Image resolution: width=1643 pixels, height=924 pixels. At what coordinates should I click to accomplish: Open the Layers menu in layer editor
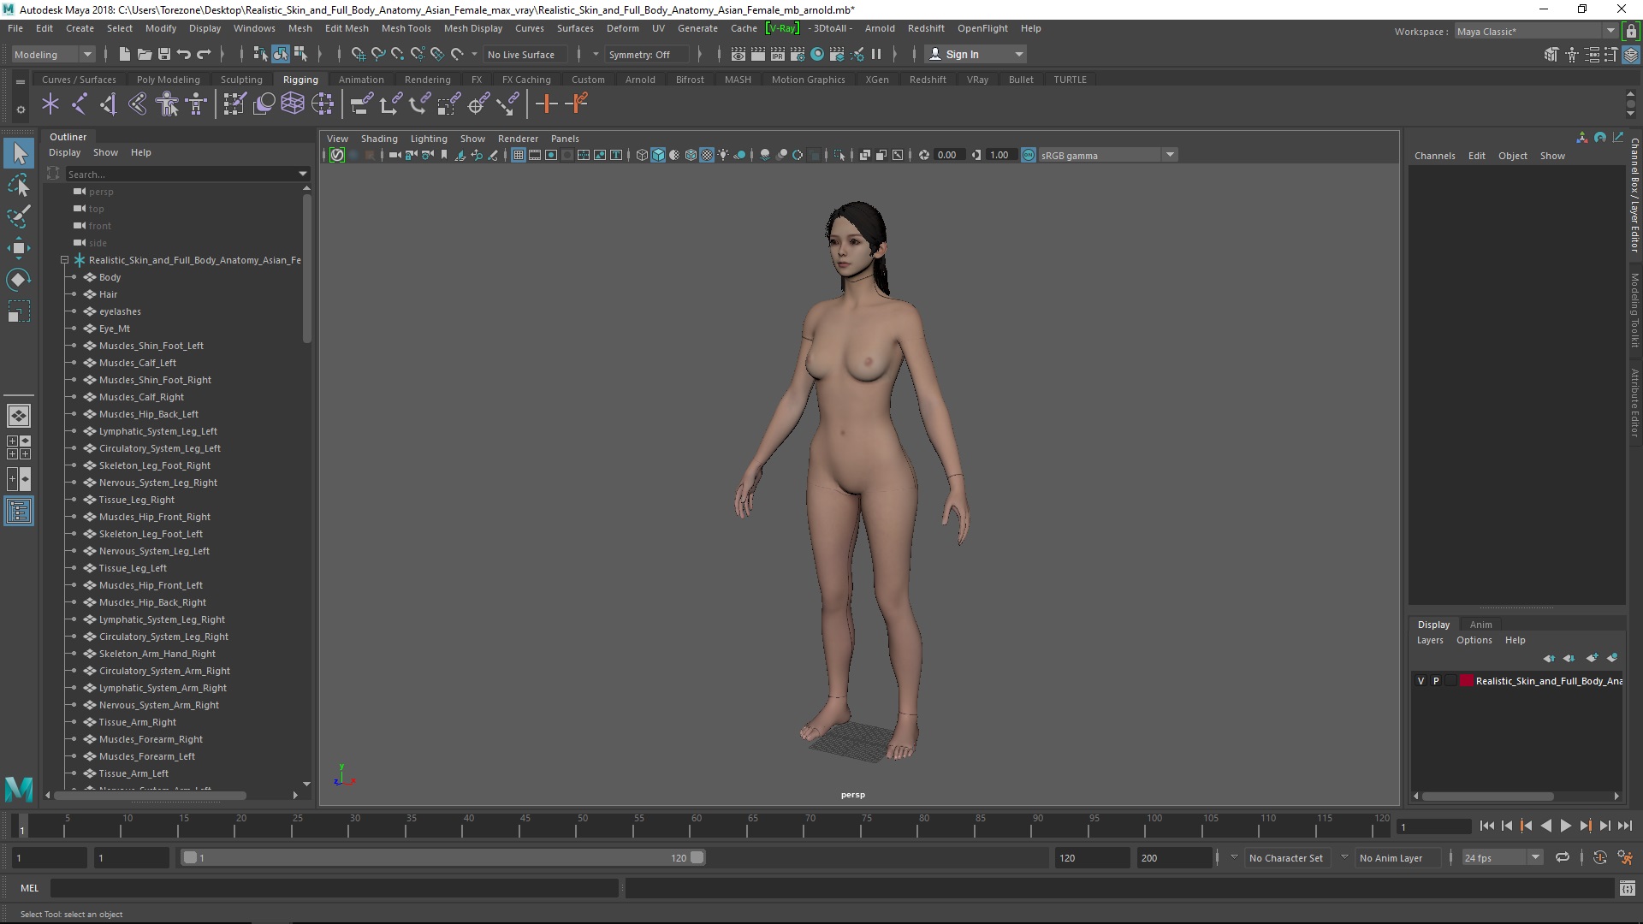[x=1430, y=640]
